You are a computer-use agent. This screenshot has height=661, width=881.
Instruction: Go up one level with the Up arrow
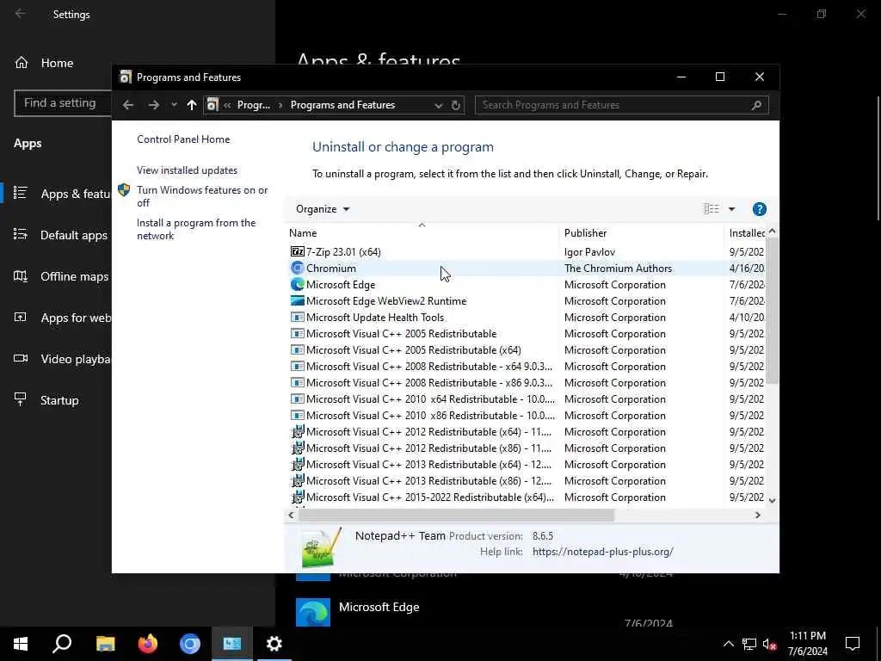point(192,105)
